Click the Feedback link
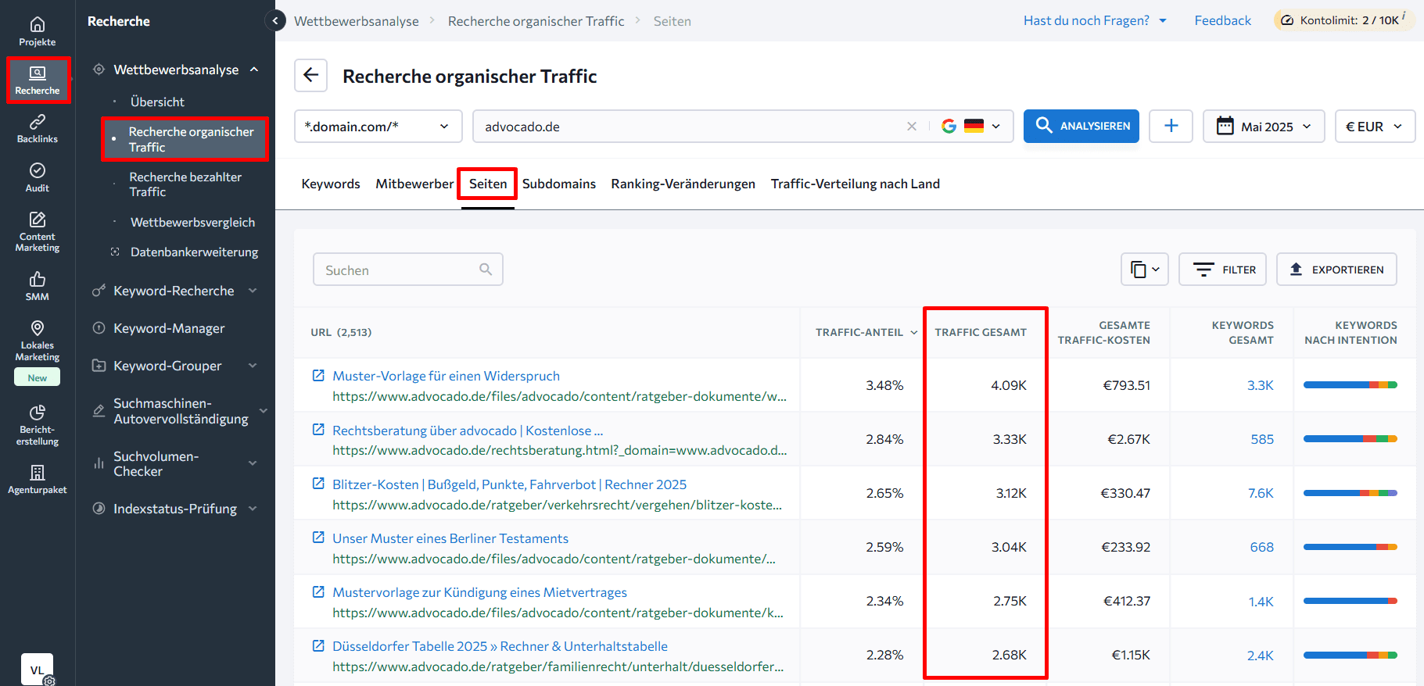This screenshot has width=1424, height=686. point(1222,20)
